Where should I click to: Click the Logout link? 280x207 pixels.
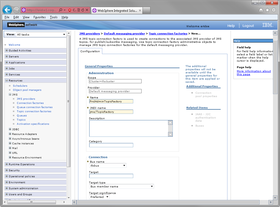(x=248, y=26)
